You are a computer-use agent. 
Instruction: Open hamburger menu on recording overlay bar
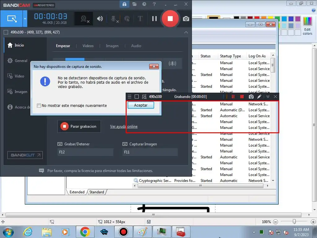130,97
